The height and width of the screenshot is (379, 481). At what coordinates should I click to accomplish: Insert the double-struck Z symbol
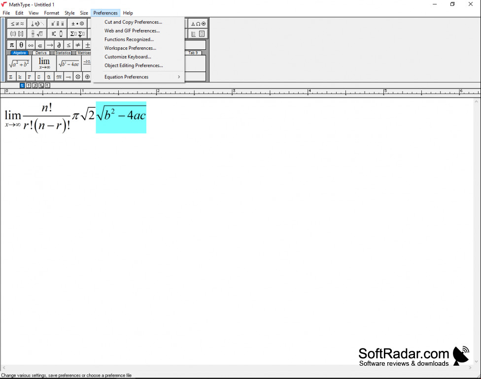11,77
